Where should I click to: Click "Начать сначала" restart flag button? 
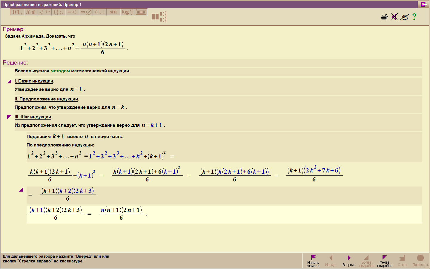[313, 261]
